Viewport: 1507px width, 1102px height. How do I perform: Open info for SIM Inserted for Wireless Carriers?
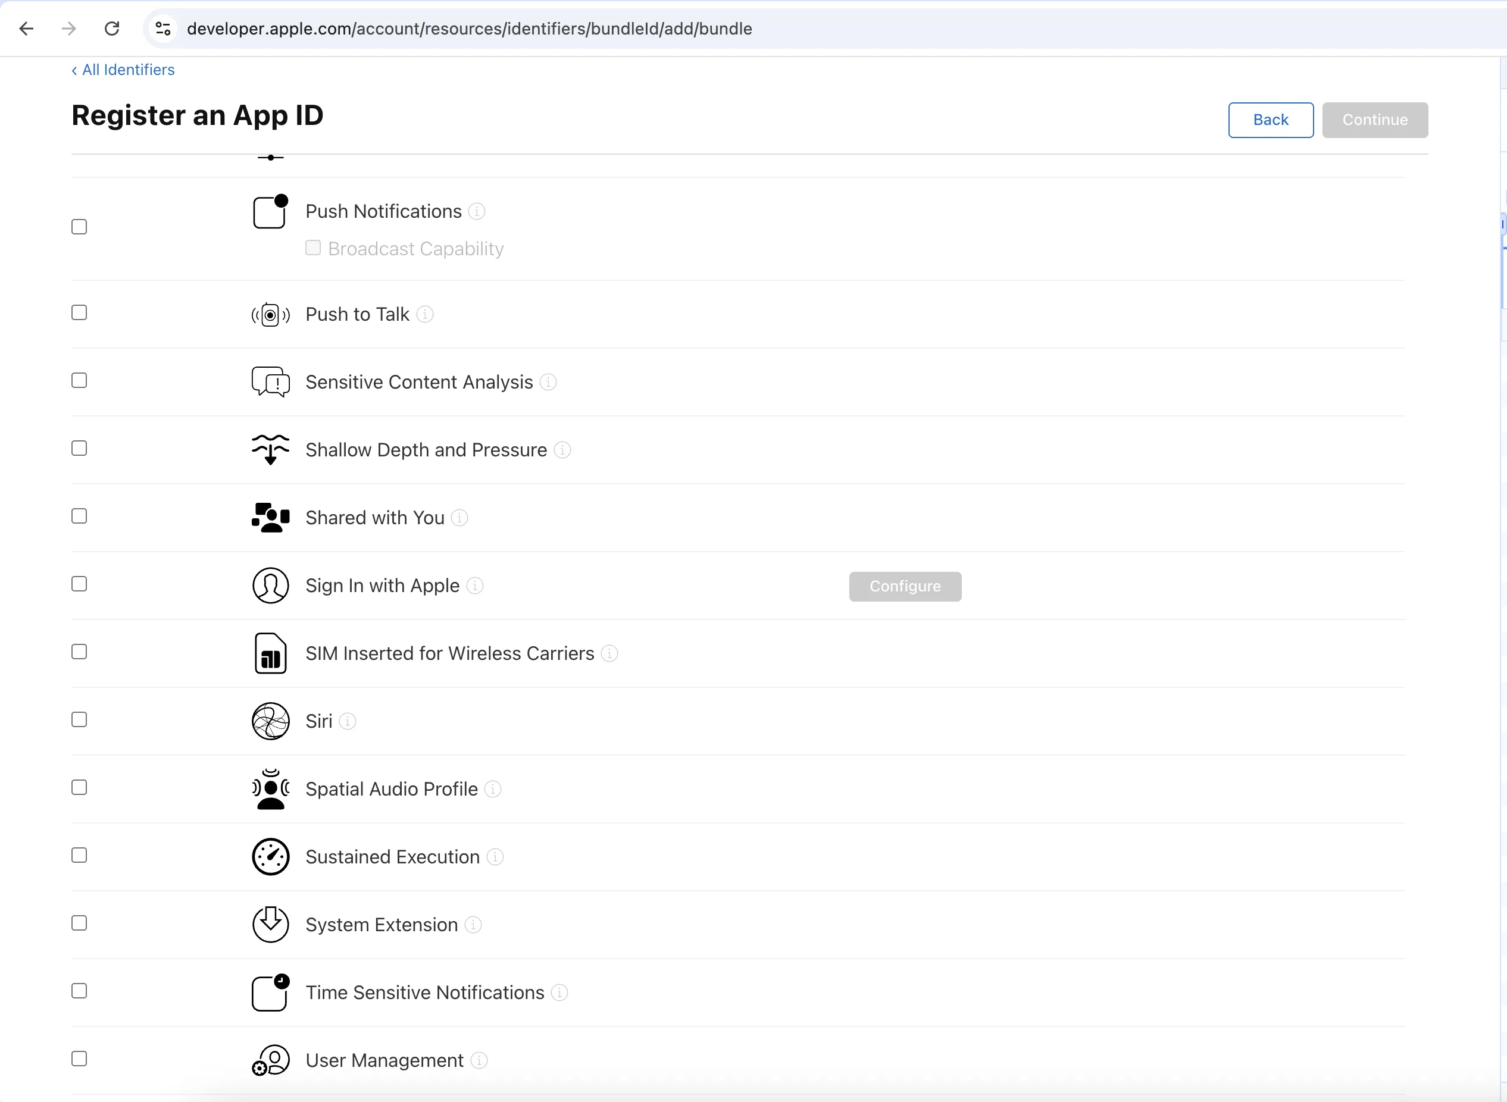(609, 654)
